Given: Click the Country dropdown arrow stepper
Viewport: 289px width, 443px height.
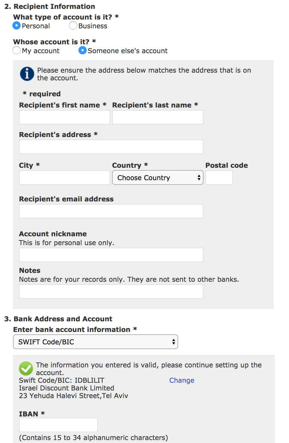Looking at the screenshot, I should (199, 177).
